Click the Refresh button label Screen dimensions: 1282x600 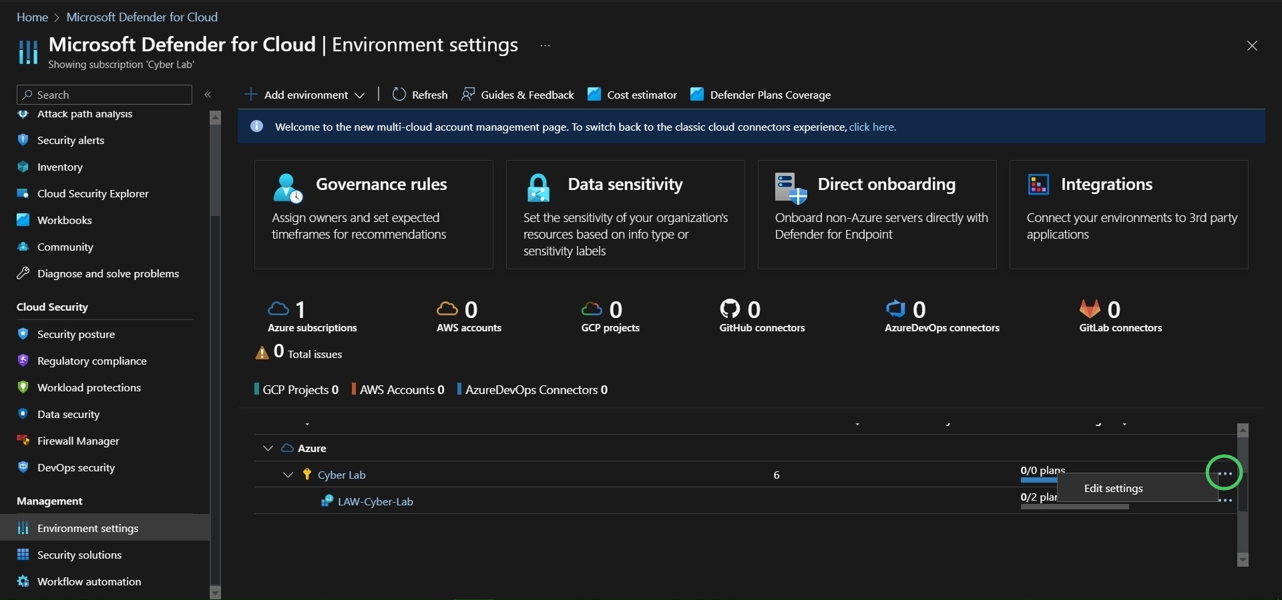coord(429,95)
